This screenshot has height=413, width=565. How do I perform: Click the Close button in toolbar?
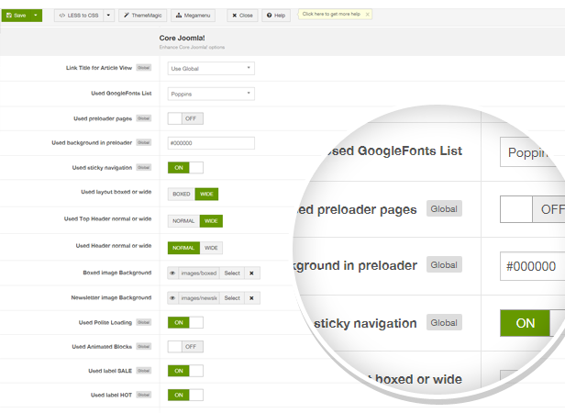(243, 16)
